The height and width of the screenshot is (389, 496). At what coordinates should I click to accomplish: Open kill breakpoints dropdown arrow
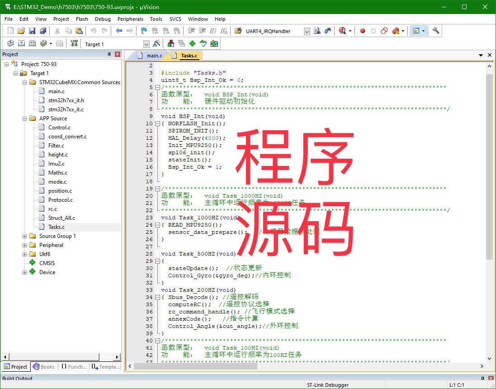pyautogui.click(x=403, y=31)
